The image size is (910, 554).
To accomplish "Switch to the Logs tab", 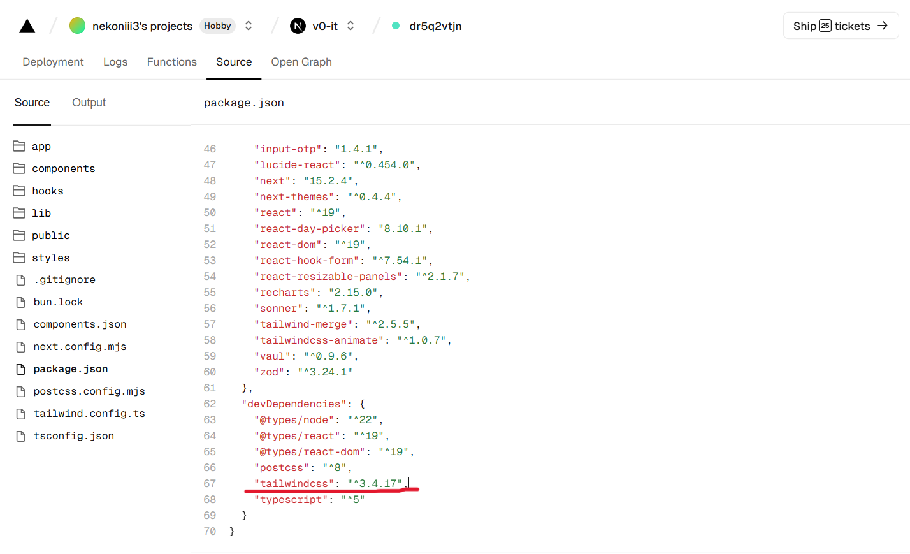I will pyautogui.click(x=115, y=62).
